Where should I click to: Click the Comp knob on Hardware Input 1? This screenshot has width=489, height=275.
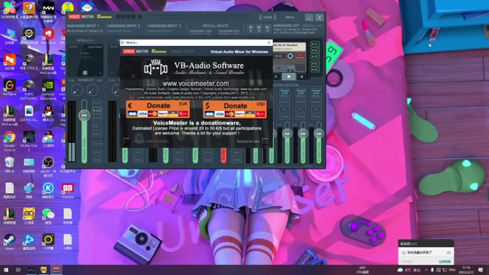77,90
